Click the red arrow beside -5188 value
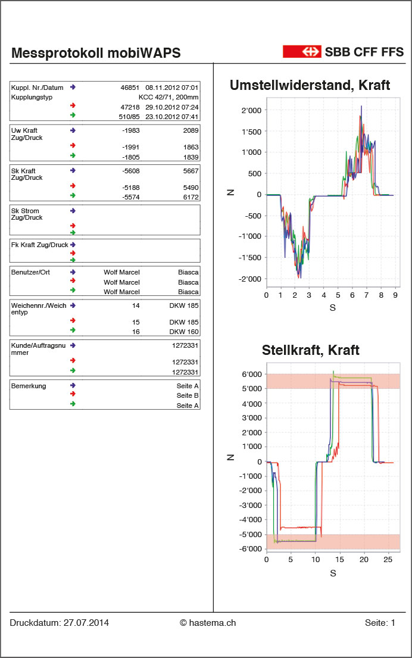The height and width of the screenshot is (658, 412). (x=73, y=185)
